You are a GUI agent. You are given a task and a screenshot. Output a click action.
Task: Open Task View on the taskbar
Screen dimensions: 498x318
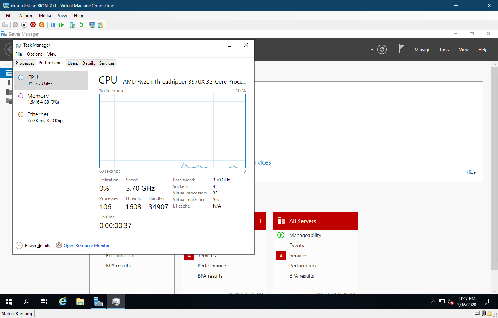pyautogui.click(x=44, y=302)
